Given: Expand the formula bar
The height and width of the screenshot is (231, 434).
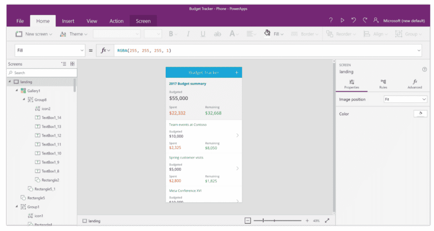Looking at the screenshot, I should [x=419, y=50].
